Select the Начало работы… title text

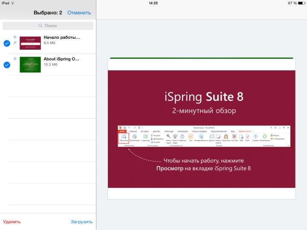pos(62,37)
